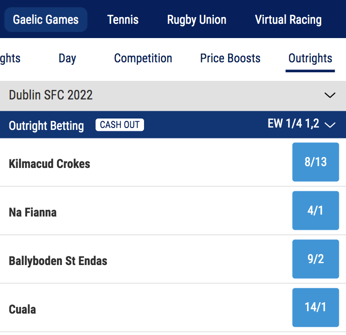This screenshot has width=346, height=335.
Task: Show the Price Boosts tab
Action: [231, 59]
